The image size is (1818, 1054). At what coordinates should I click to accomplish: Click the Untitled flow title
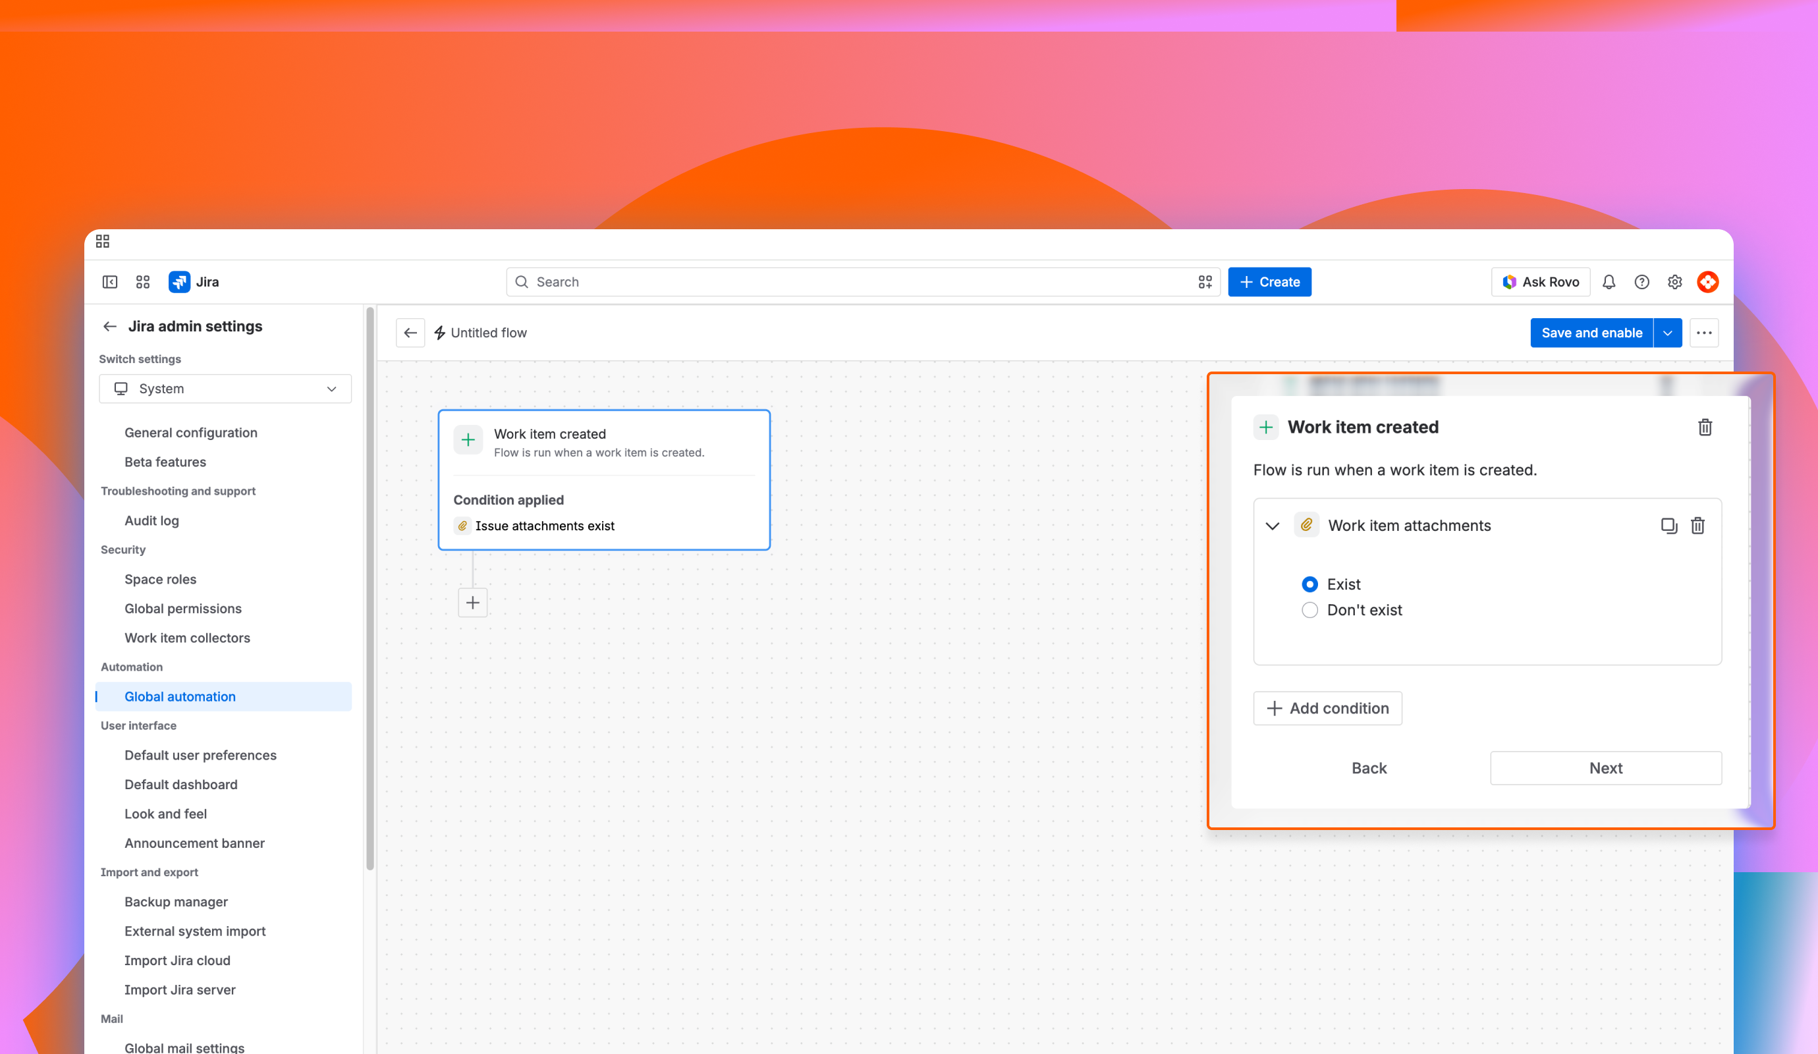coord(488,333)
